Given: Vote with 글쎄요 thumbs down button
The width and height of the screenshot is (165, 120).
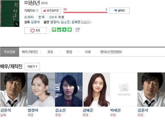Looking at the screenshot, I should (120, 10).
